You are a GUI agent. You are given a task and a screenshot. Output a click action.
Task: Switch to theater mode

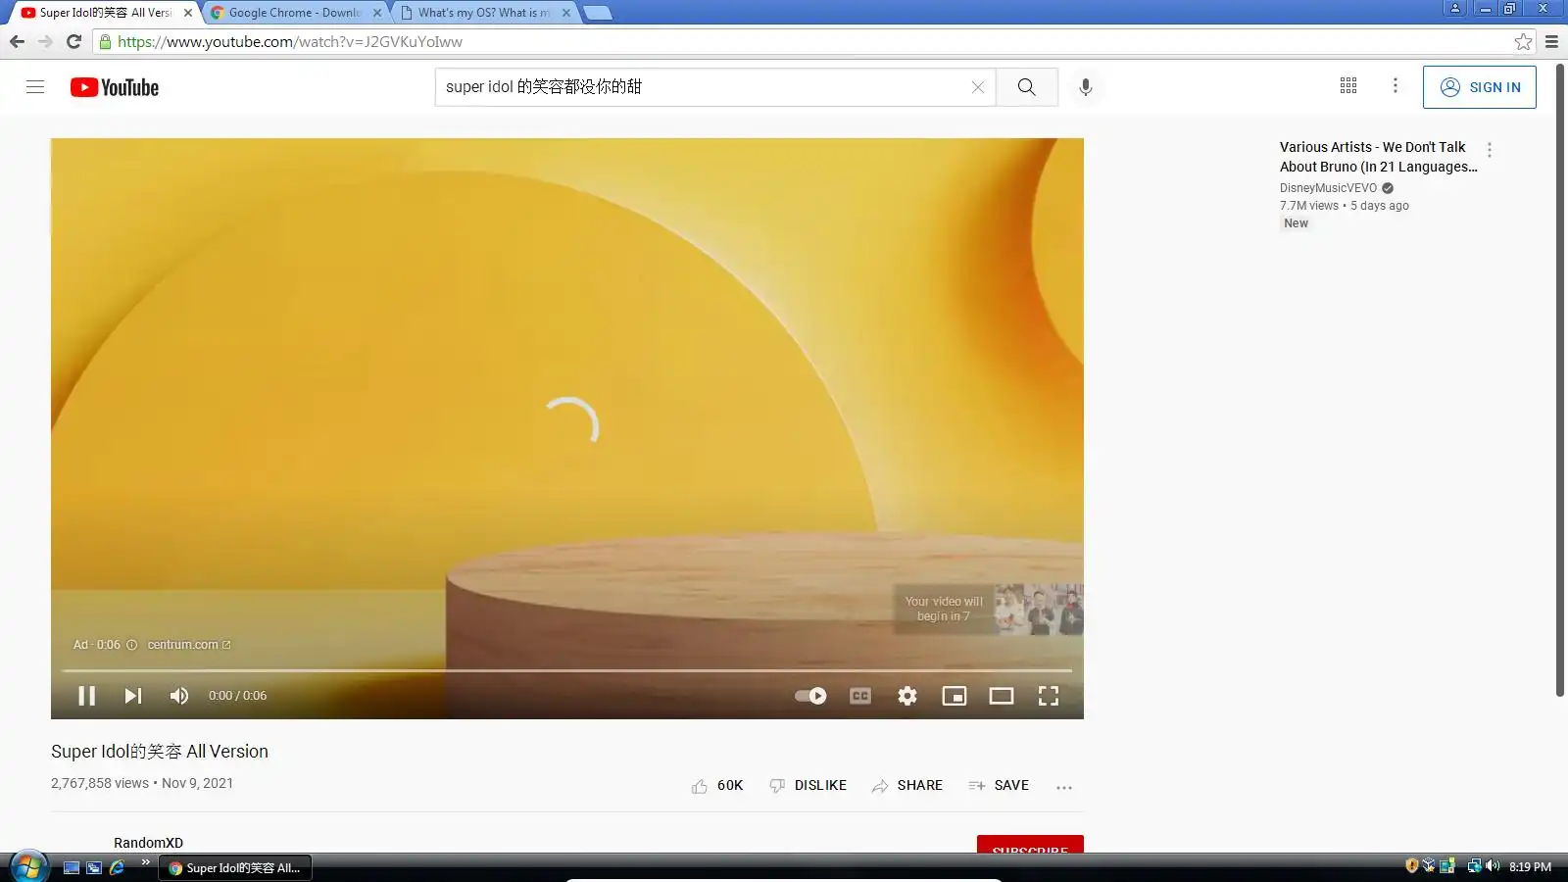[x=1002, y=696]
